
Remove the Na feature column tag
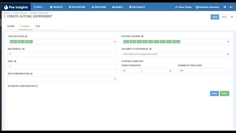click(x=128, y=42)
